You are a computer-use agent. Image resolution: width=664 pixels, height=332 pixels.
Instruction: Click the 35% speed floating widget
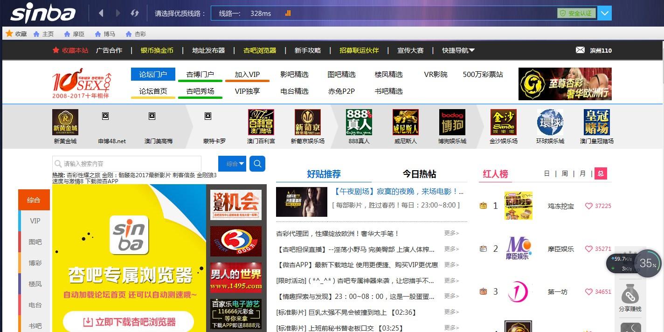648,263
